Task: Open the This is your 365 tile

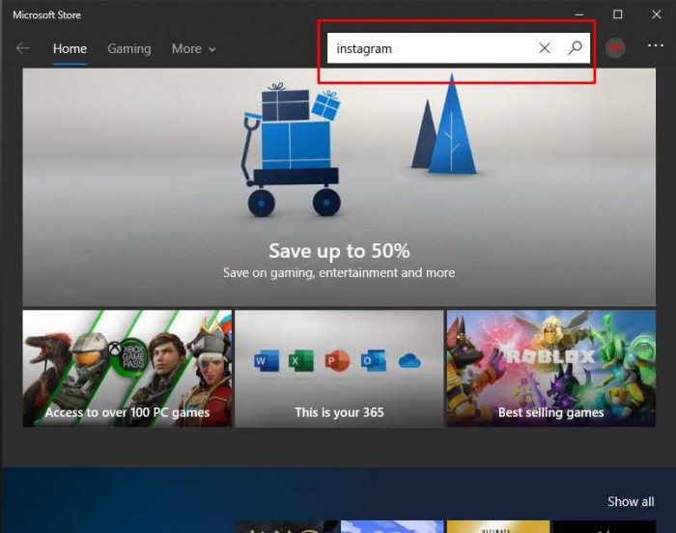Action: (x=339, y=368)
